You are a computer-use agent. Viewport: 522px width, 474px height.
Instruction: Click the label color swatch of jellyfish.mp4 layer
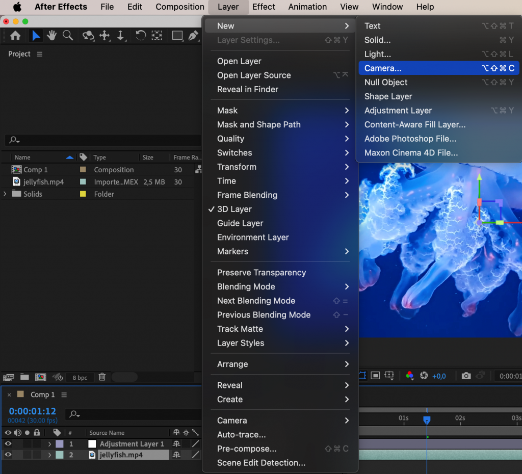(59, 455)
